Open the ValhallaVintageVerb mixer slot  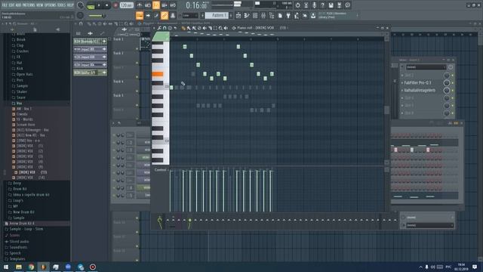[420, 91]
